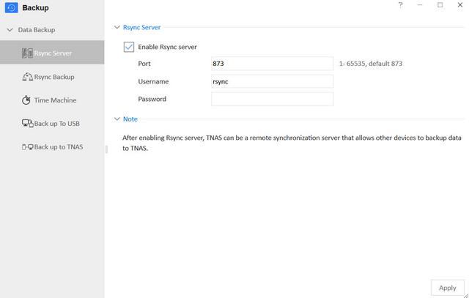Viewport: 469px width, 298px height.
Task: Click the 'Username' field label
Action: coord(153,81)
